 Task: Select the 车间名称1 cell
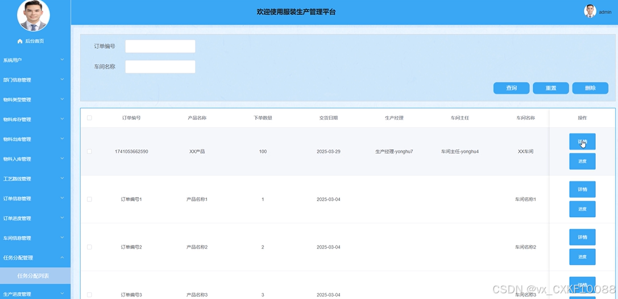(x=525, y=200)
